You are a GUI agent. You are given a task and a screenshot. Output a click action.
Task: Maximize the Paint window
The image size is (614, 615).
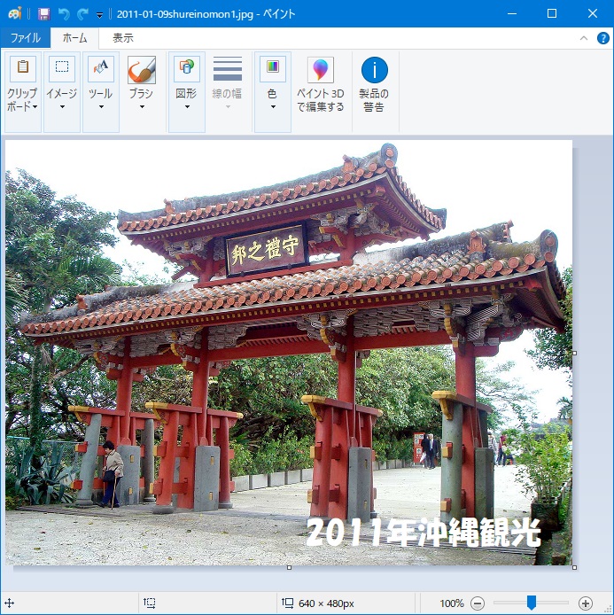tap(552, 13)
